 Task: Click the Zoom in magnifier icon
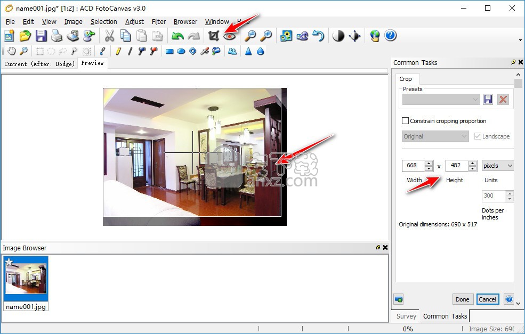click(266, 36)
